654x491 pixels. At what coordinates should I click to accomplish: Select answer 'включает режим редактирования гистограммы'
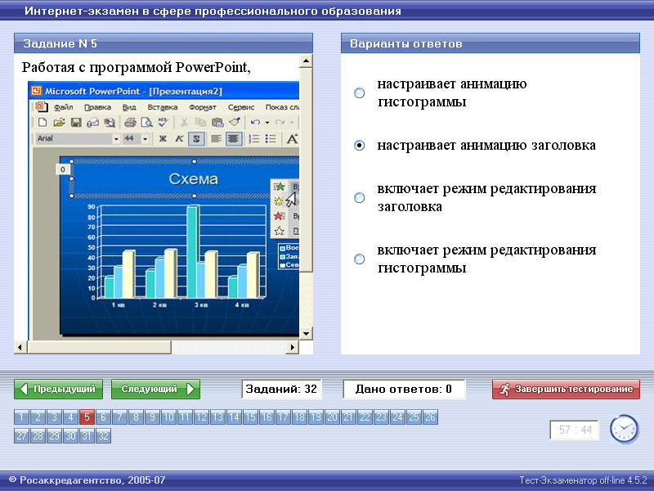click(x=359, y=259)
